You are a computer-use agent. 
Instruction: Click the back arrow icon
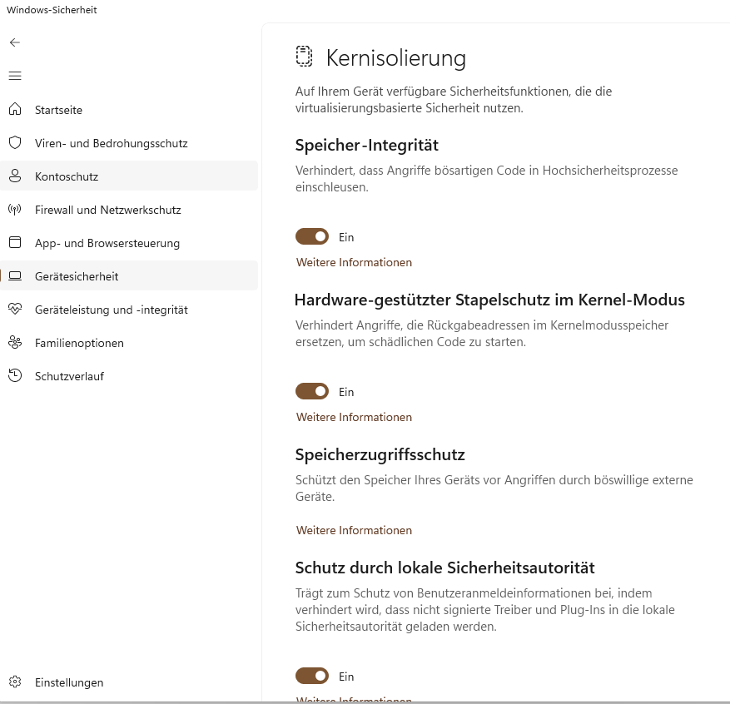pos(14,42)
